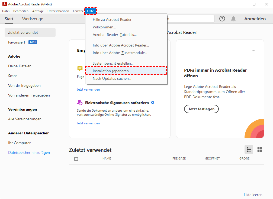Click the Anmelden sign-in button

point(255,19)
